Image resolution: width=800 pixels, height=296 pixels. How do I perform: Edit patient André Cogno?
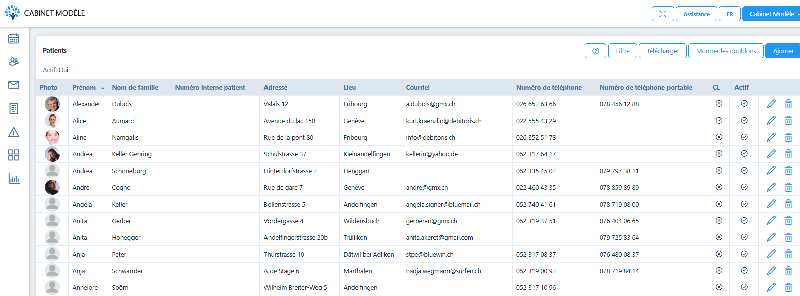click(x=771, y=187)
